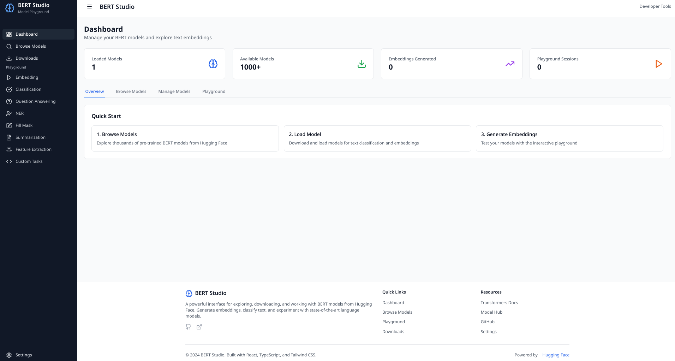Click the 1. Browse Models quick start card

point(185,138)
